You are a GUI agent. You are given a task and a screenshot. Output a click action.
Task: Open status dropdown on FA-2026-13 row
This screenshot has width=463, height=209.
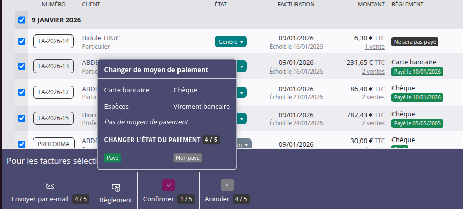coord(242,66)
